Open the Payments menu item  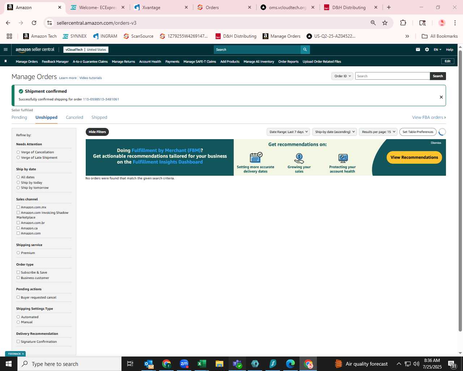tap(172, 62)
